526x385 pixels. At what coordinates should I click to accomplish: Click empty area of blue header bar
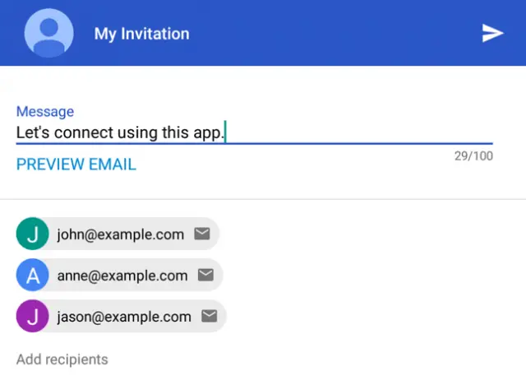tap(329, 33)
